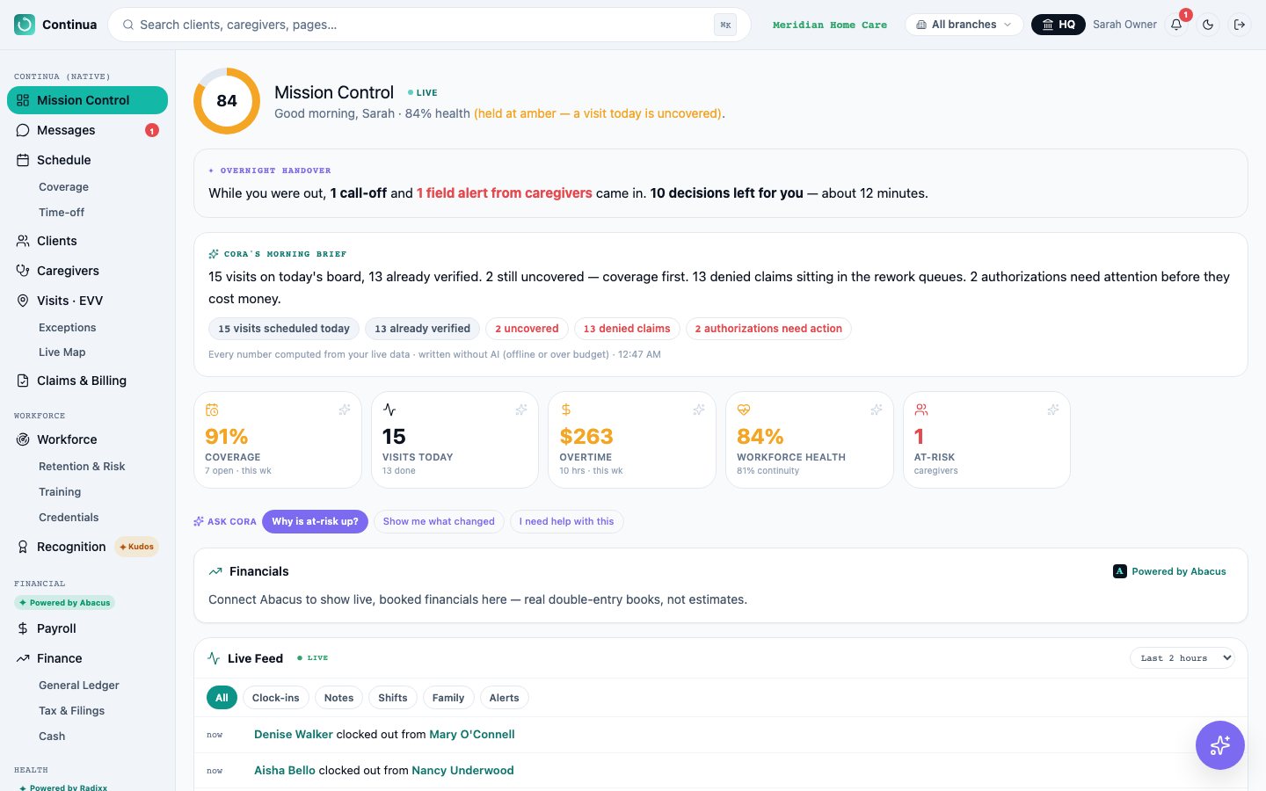Click sparkle icon on Visits Today card
This screenshot has width=1266, height=791.
click(x=521, y=410)
